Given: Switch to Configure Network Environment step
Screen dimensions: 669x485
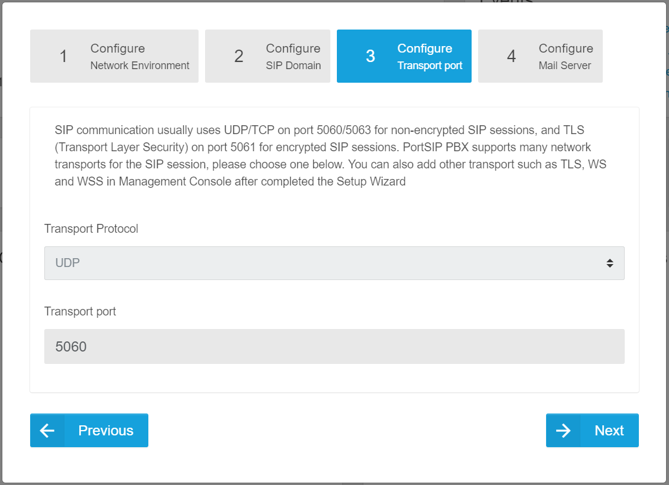Looking at the screenshot, I should [139, 57].
